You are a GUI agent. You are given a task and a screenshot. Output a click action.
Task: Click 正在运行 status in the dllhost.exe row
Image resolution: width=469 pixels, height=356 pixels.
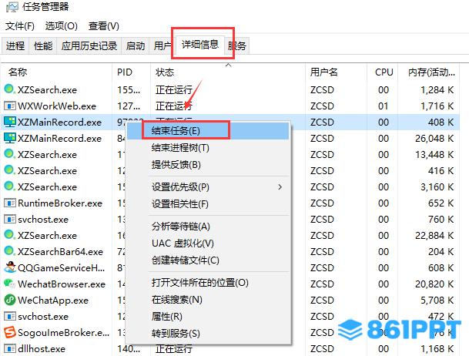174,348
